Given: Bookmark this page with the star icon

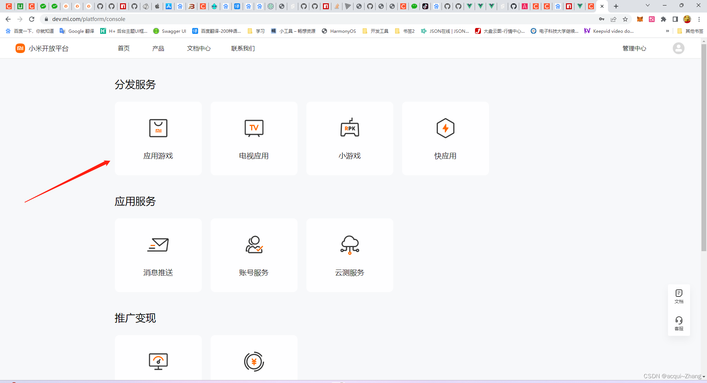Looking at the screenshot, I should click(625, 19).
